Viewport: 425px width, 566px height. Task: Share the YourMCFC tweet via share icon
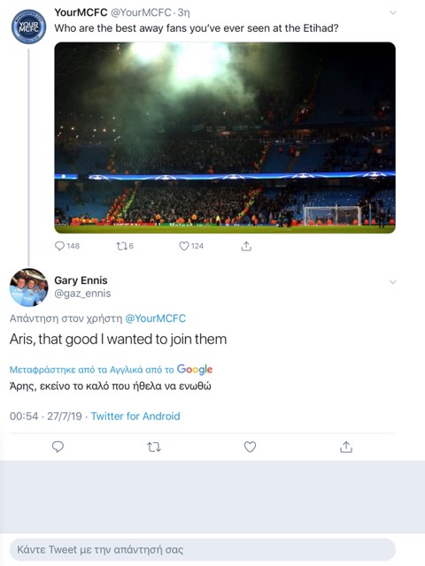[x=246, y=246]
